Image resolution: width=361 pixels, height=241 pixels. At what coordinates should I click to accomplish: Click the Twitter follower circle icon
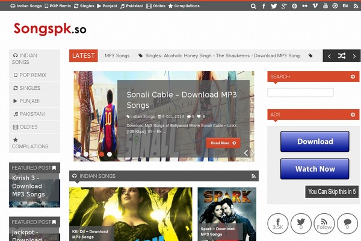tap(301, 224)
